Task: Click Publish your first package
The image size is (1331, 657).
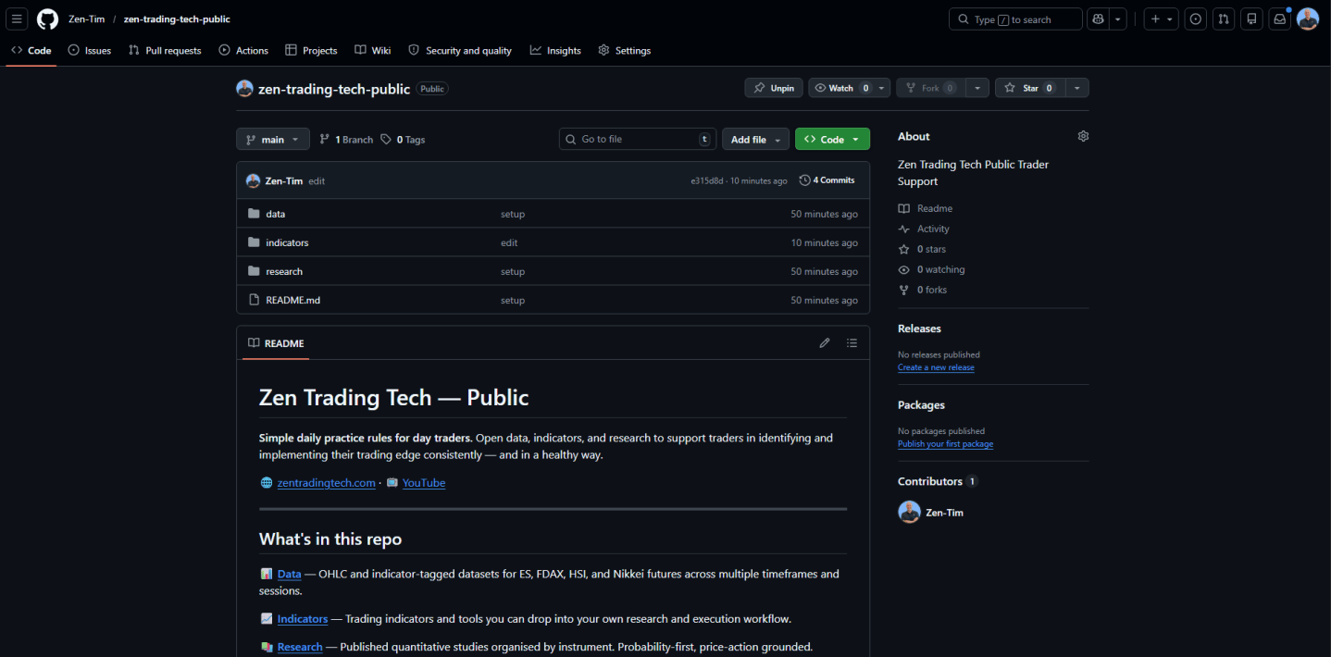Action: (x=945, y=444)
